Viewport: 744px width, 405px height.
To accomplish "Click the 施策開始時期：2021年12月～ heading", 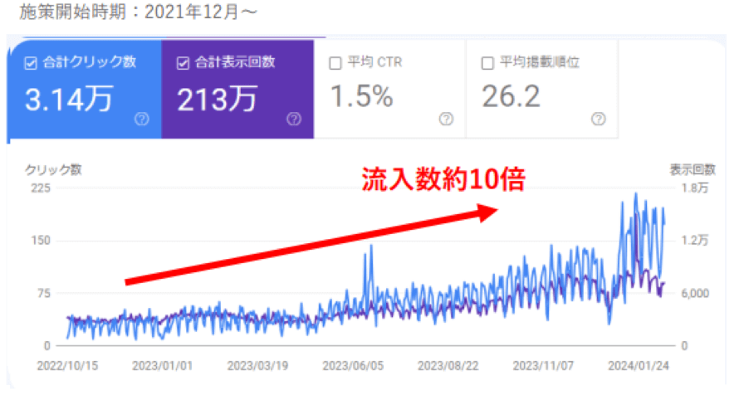I will tap(138, 12).
